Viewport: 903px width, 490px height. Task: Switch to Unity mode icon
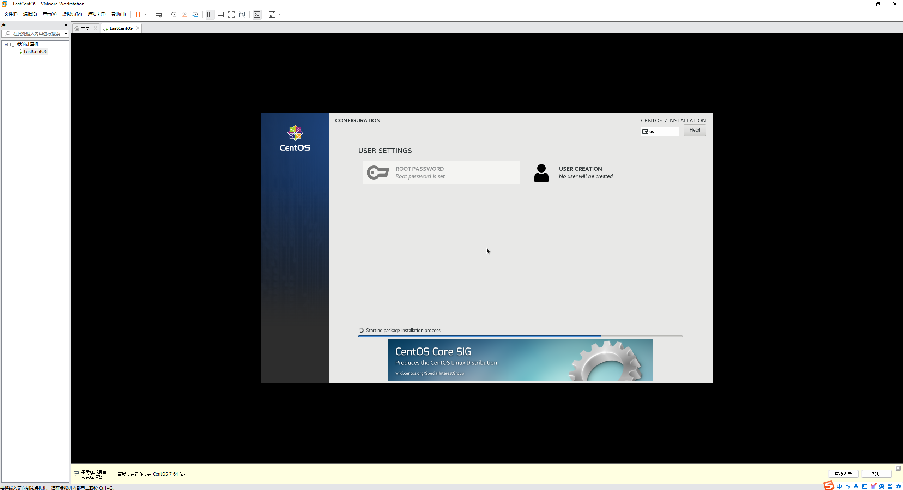pyautogui.click(x=242, y=14)
